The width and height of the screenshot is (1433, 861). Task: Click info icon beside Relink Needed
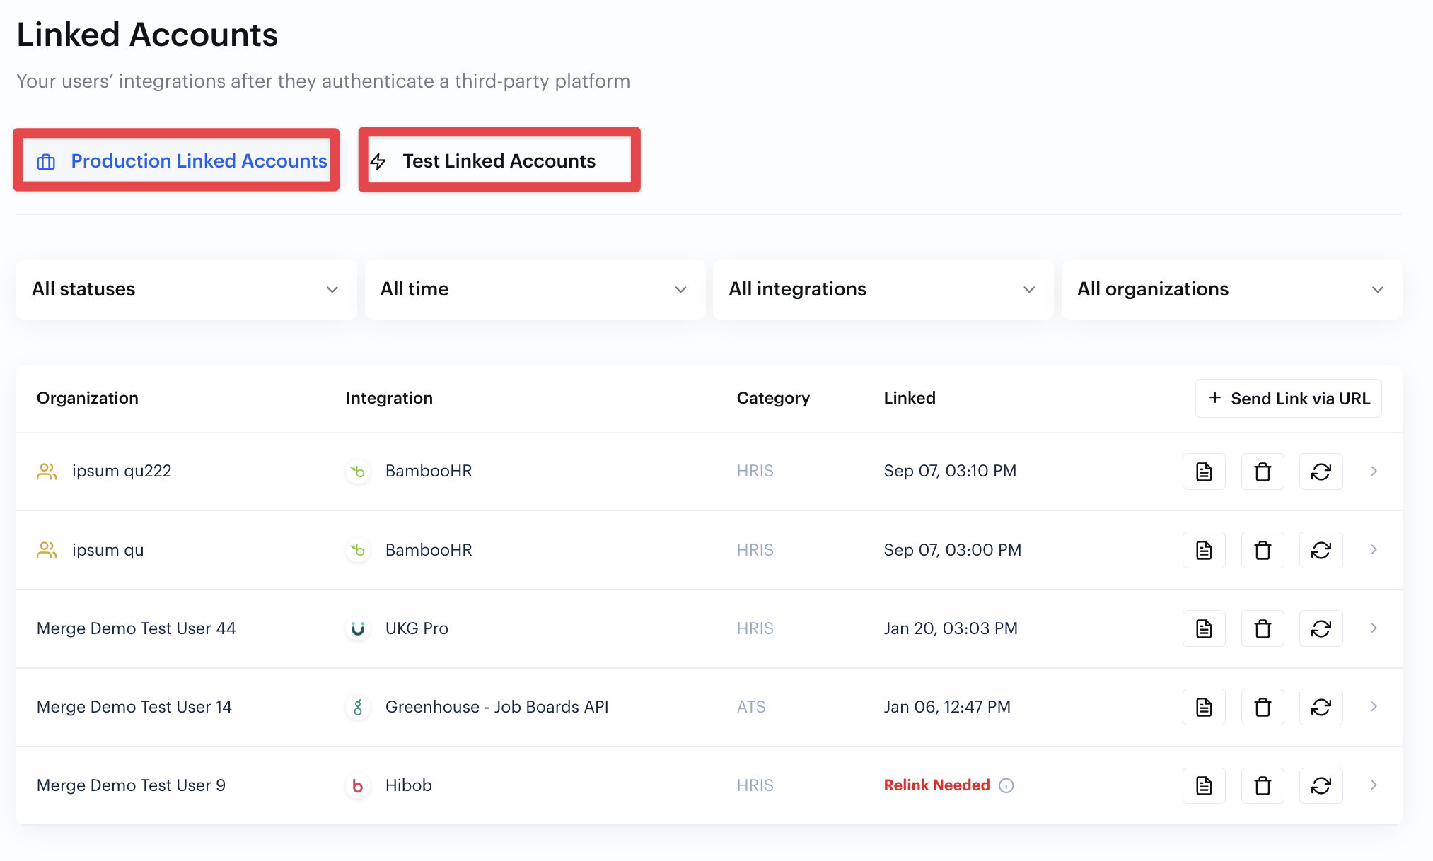pyautogui.click(x=1006, y=785)
